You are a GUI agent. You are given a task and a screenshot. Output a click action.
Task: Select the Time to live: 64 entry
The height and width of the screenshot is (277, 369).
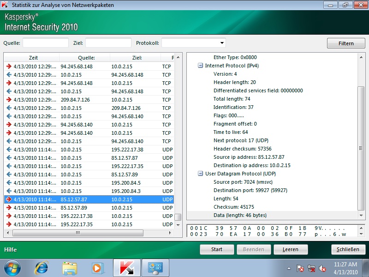click(x=230, y=132)
